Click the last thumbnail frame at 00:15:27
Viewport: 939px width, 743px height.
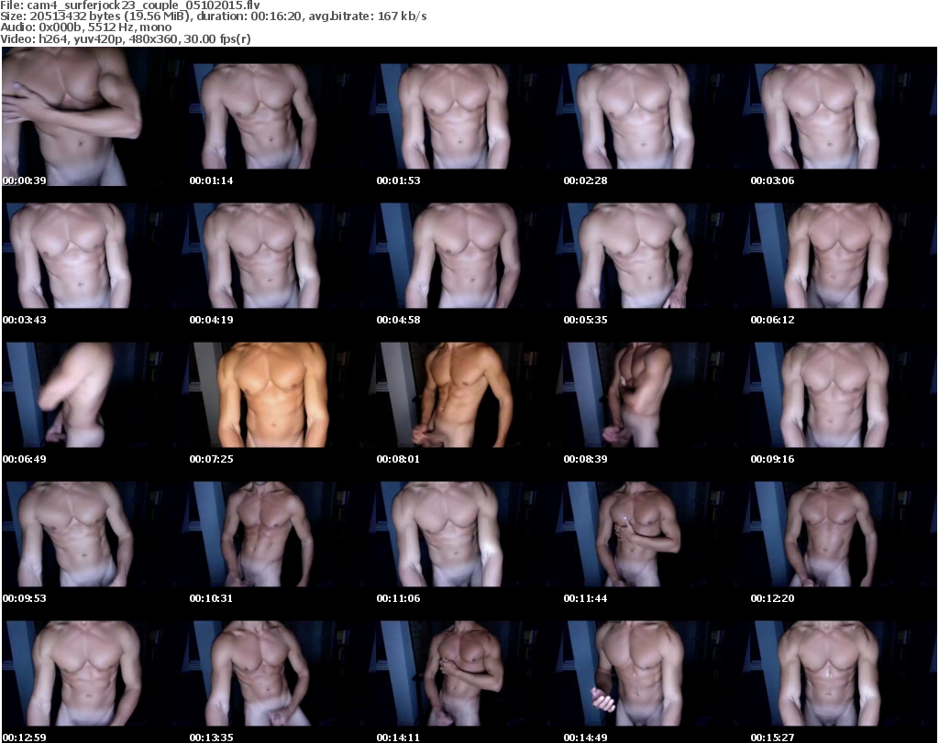843,674
